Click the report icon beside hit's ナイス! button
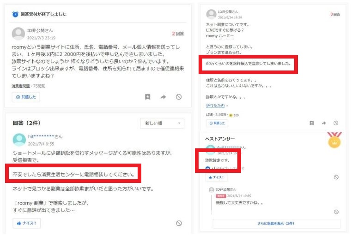 [179, 223]
